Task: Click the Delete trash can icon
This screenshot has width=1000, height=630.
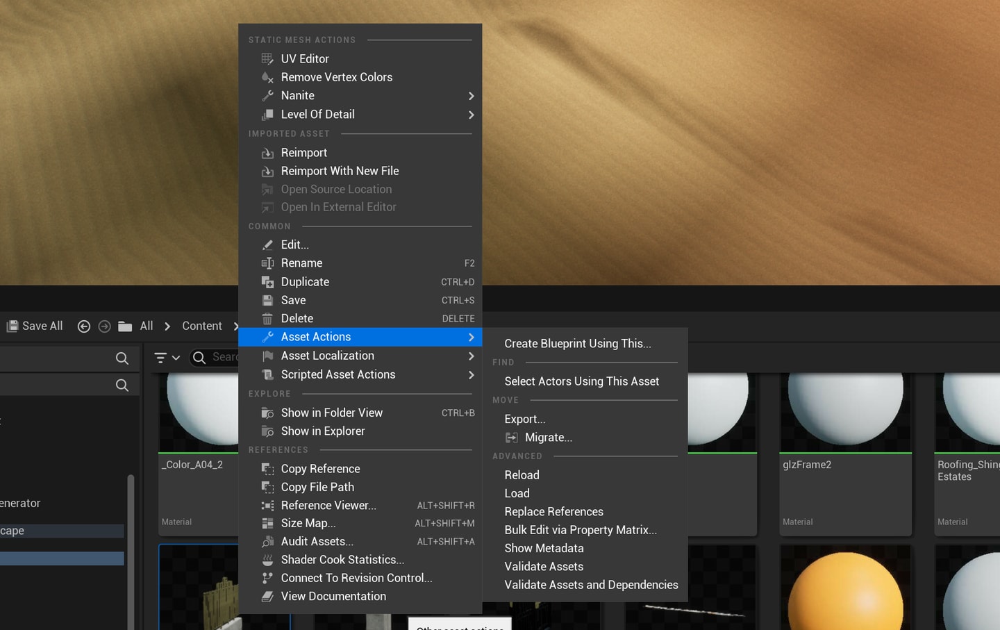Action: pyautogui.click(x=267, y=319)
